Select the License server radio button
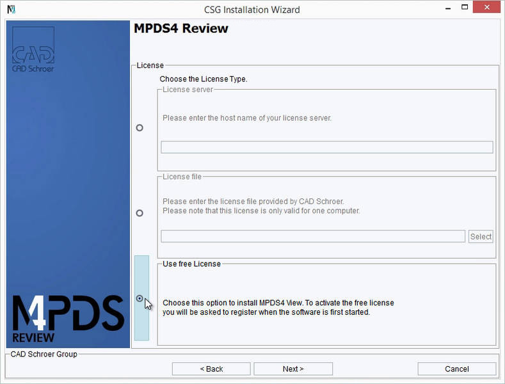Viewport: 505px width, 384px height. coord(140,128)
